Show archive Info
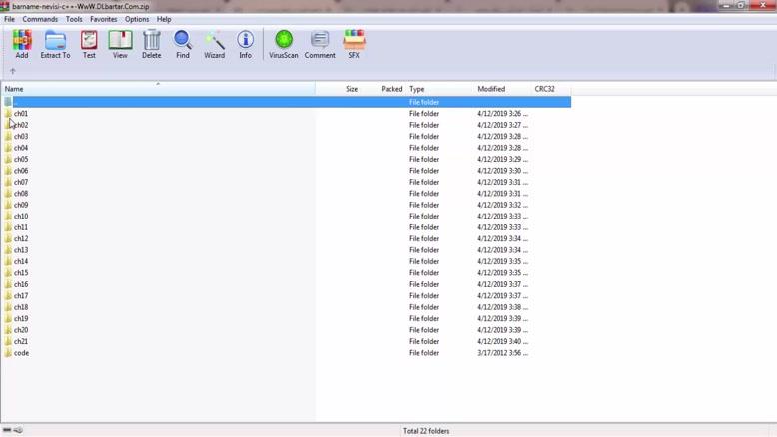The height and width of the screenshot is (437, 777). [x=245, y=44]
